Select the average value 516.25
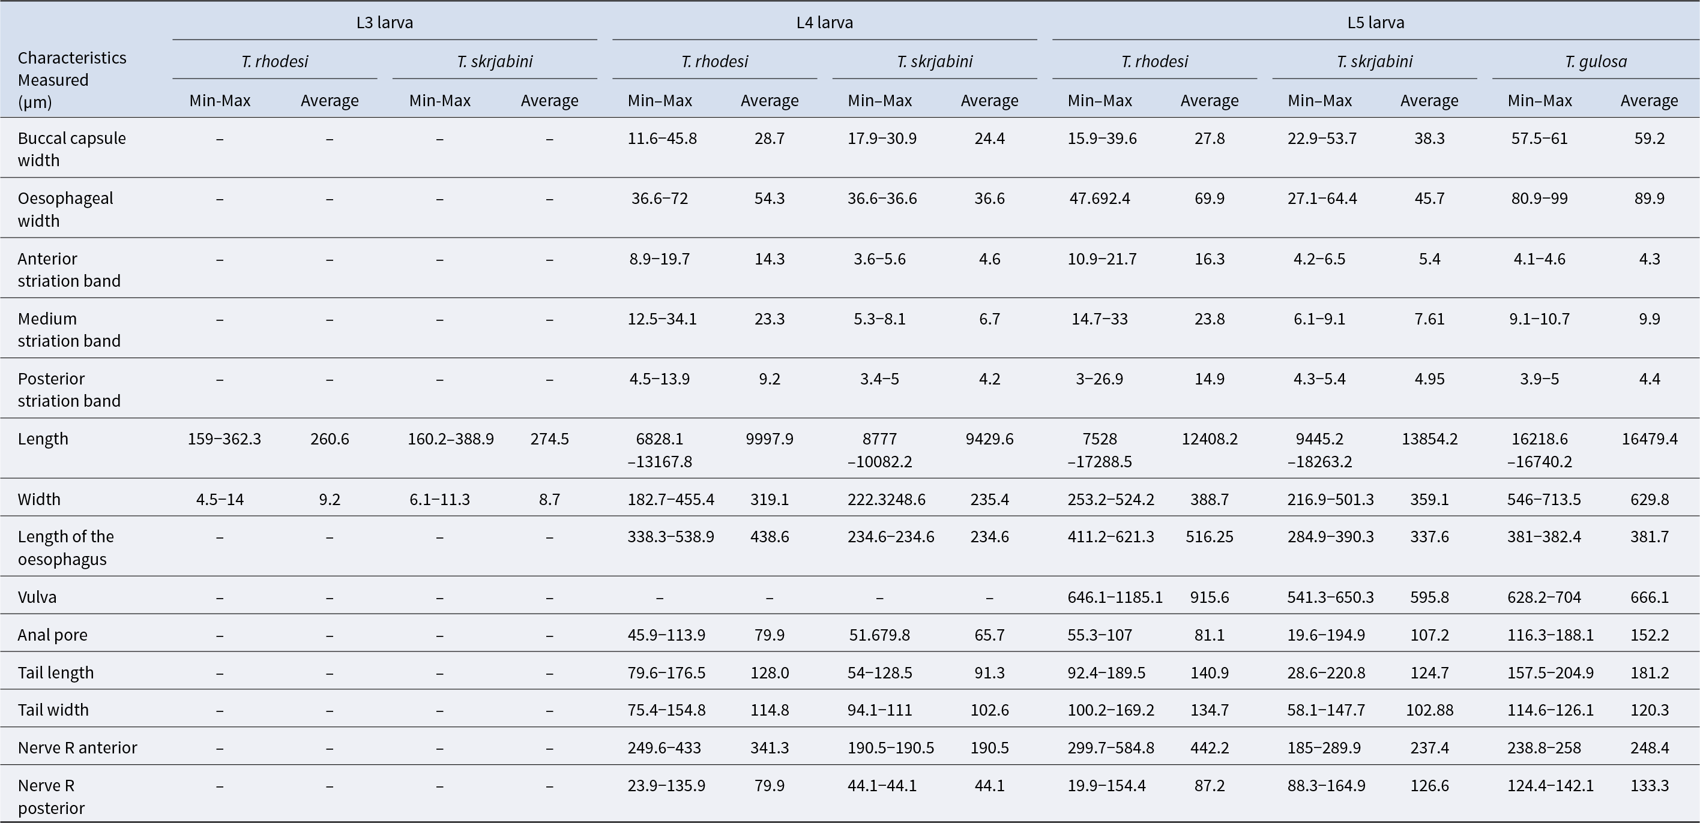This screenshot has width=1700, height=823. pyautogui.click(x=1209, y=536)
